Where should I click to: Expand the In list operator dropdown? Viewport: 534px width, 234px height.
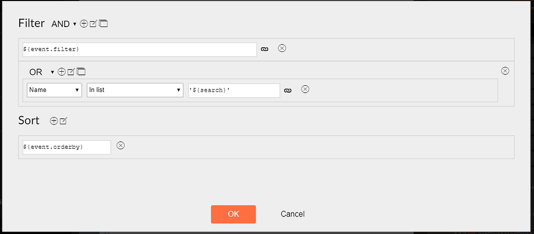pos(135,90)
